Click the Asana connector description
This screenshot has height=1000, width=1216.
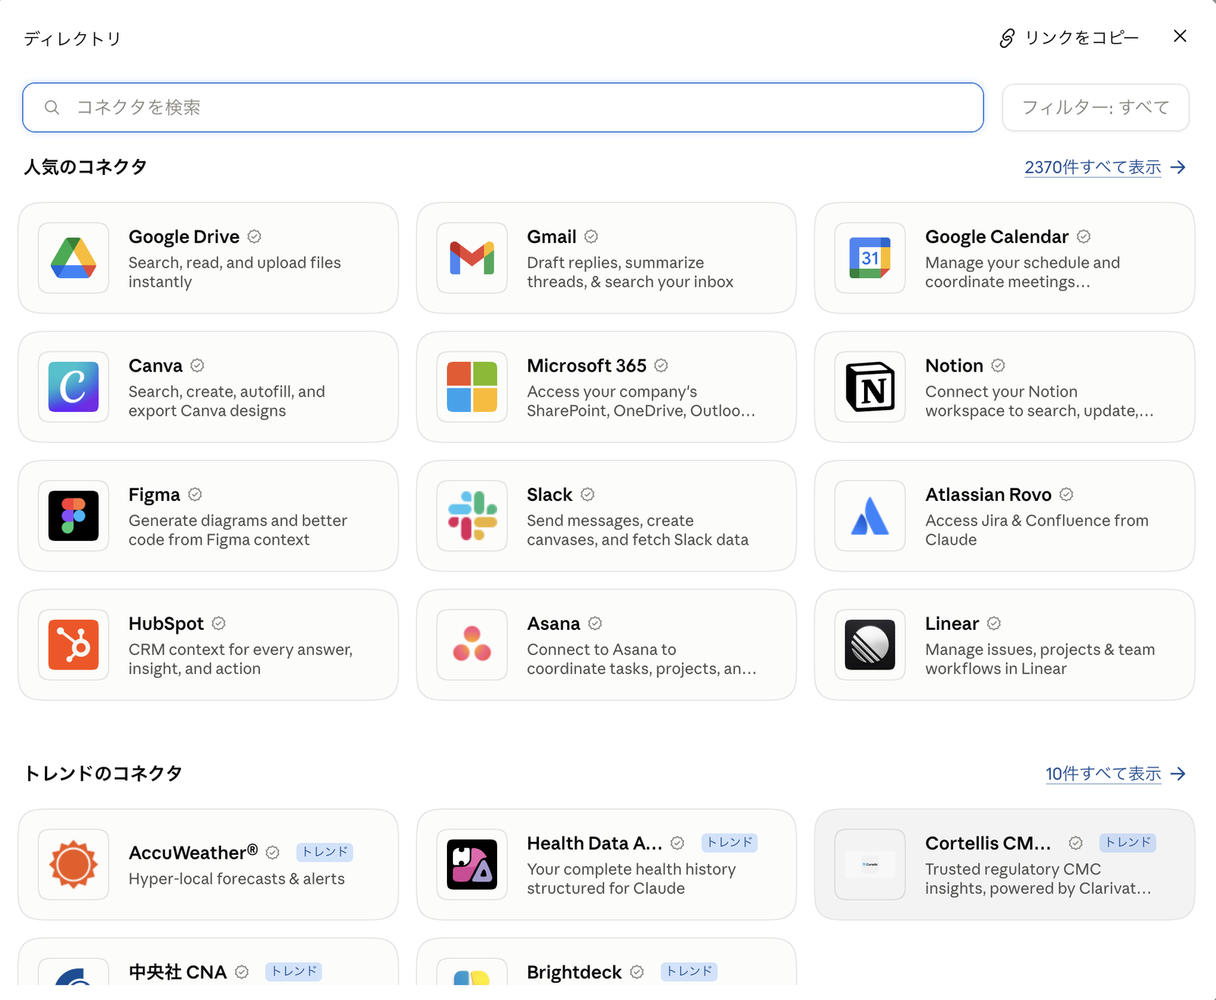pyautogui.click(x=641, y=660)
